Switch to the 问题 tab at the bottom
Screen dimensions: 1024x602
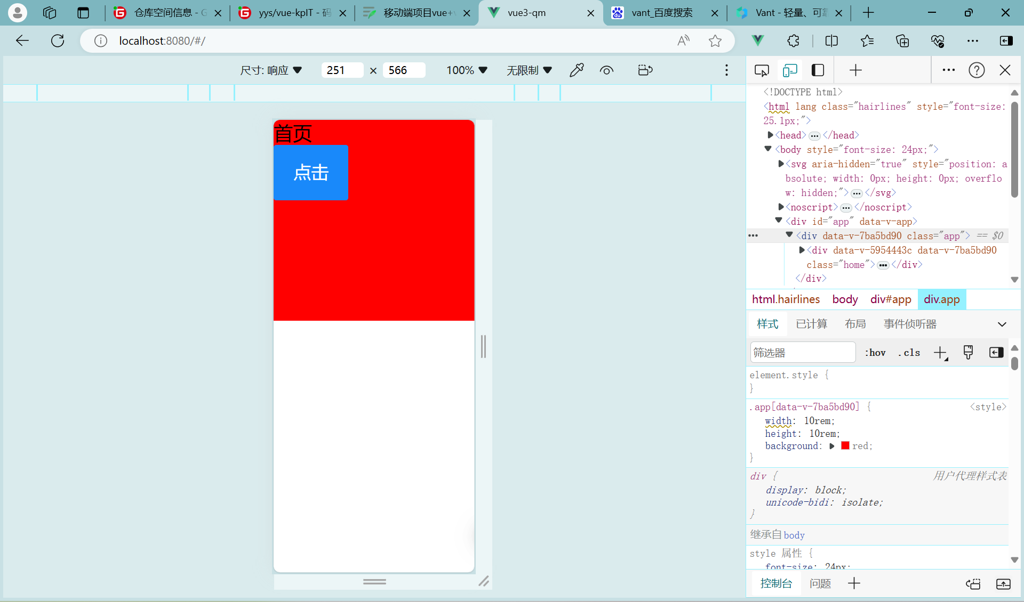[820, 583]
